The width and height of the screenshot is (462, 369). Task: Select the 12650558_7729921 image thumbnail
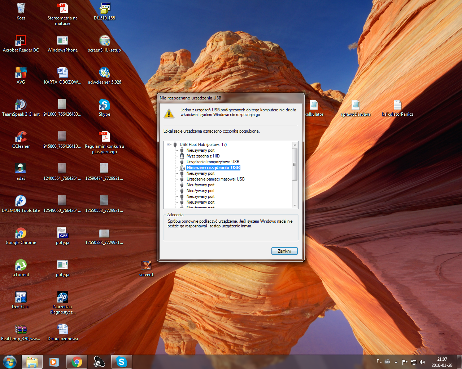point(104,201)
